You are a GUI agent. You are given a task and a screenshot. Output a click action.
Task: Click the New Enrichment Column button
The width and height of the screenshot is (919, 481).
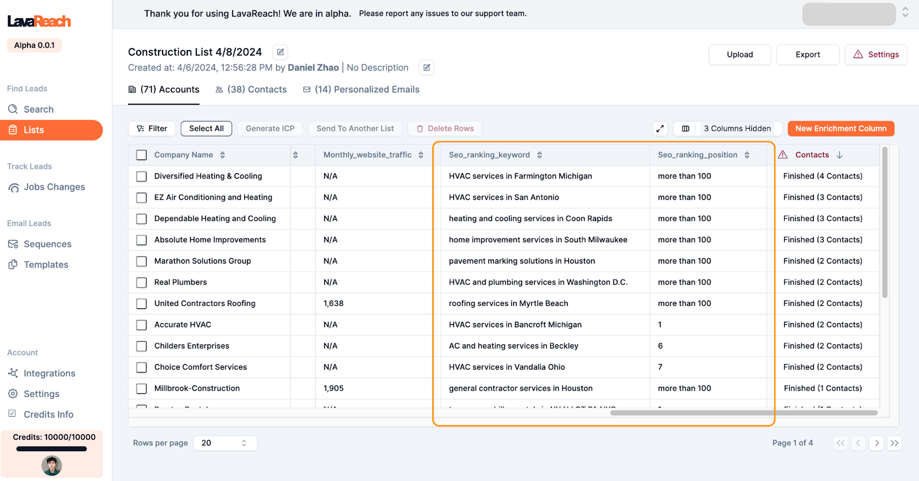point(840,129)
